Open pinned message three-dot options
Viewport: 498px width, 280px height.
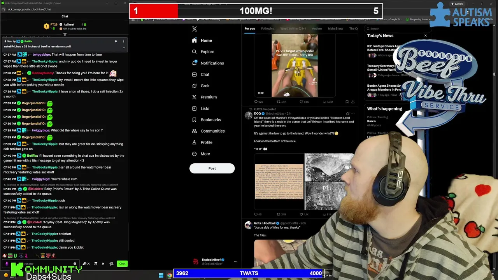pos(124,41)
